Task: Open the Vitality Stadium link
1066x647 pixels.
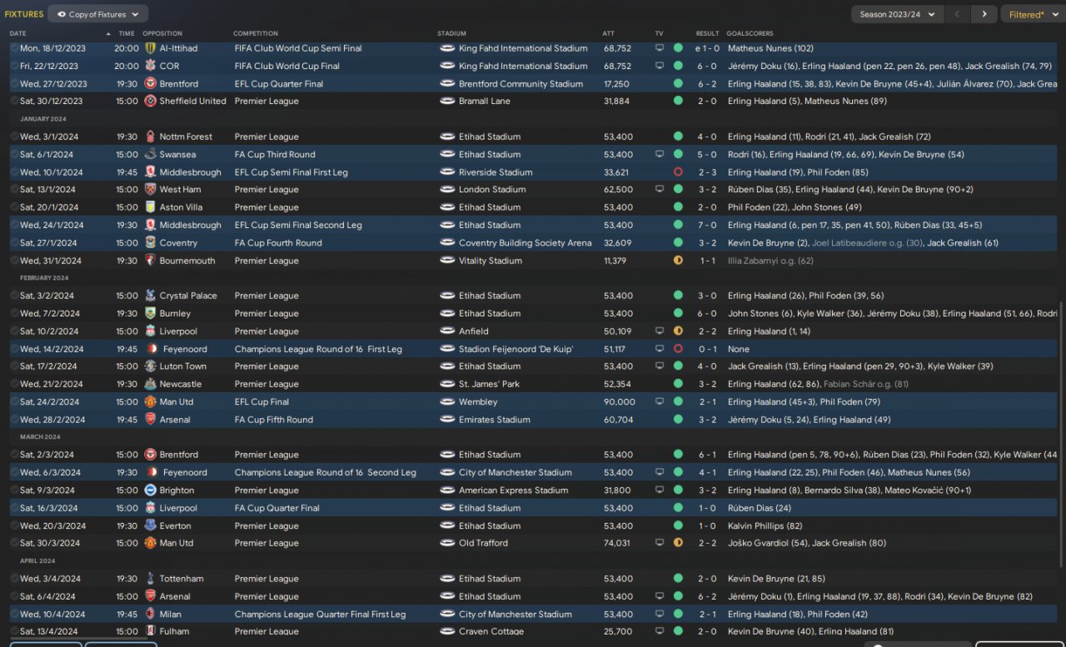Action: point(491,261)
